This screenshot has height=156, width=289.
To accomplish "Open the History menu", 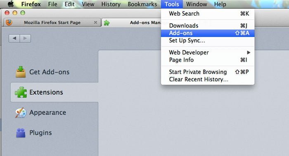I will click(x=111, y=4).
